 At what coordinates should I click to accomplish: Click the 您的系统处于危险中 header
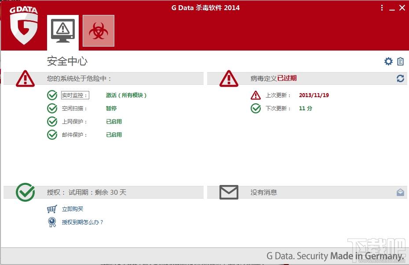pos(79,78)
